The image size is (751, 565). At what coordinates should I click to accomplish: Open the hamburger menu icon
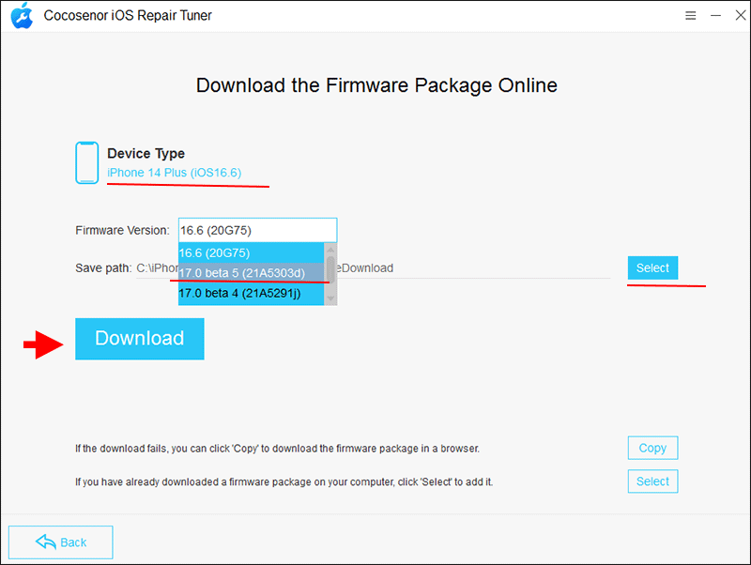pos(690,16)
